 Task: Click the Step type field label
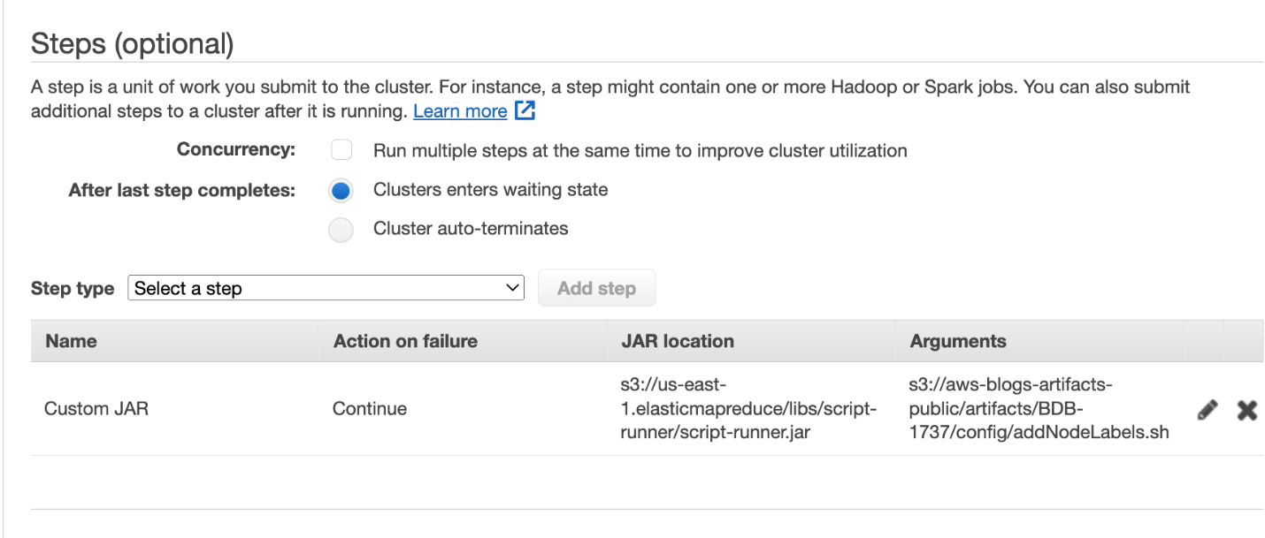click(73, 288)
